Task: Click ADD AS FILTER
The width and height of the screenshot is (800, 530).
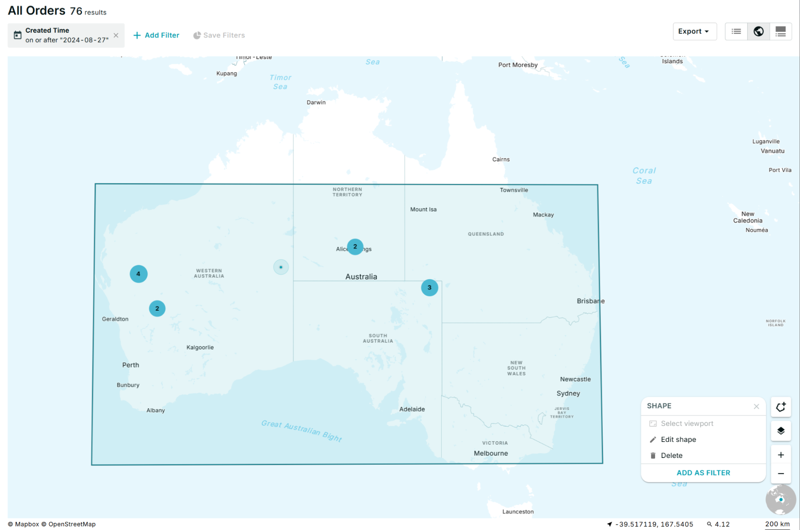Action: (703, 472)
